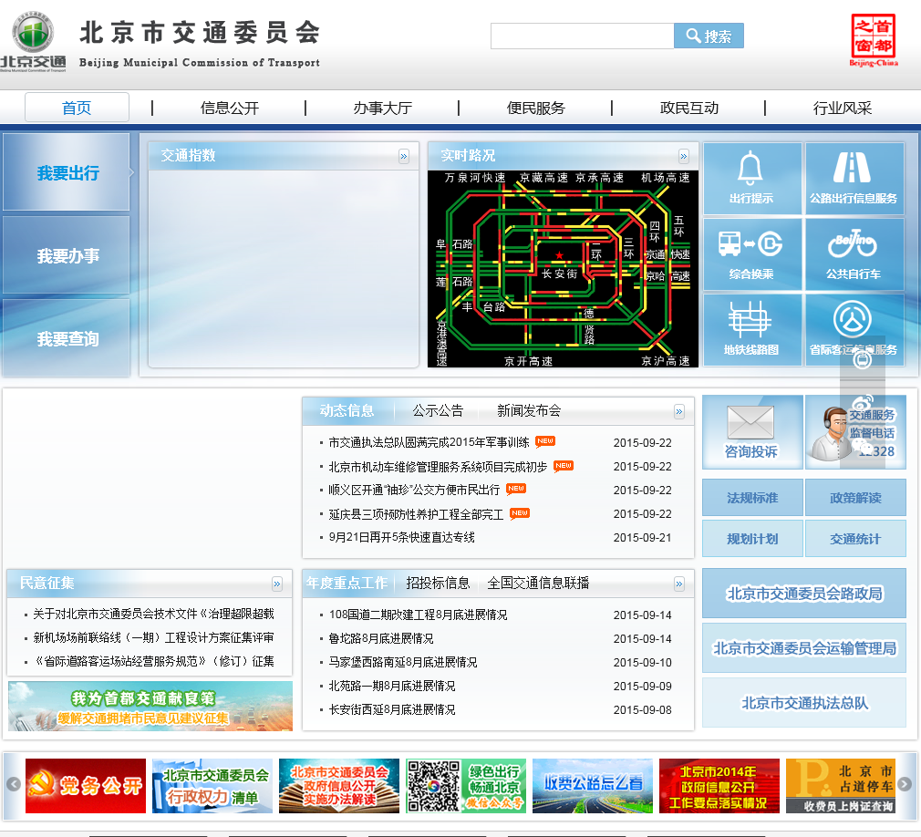Expand the 交通指数 panel with its arrow
Screen dimensions: 921x837
coord(404,156)
